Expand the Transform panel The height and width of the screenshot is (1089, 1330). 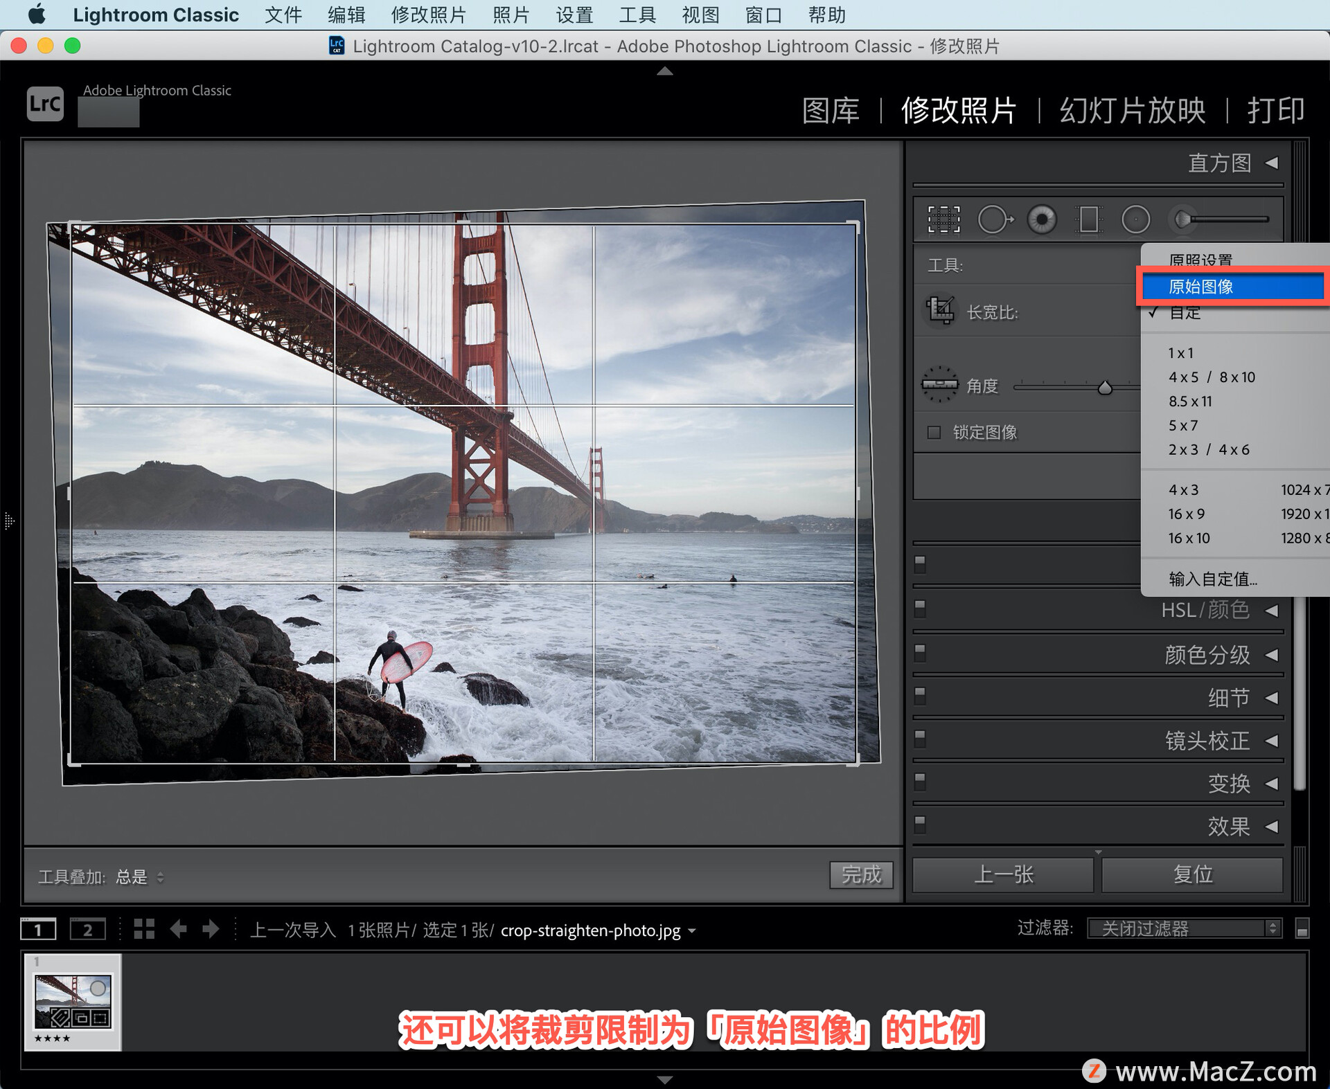pyautogui.click(x=1272, y=784)
